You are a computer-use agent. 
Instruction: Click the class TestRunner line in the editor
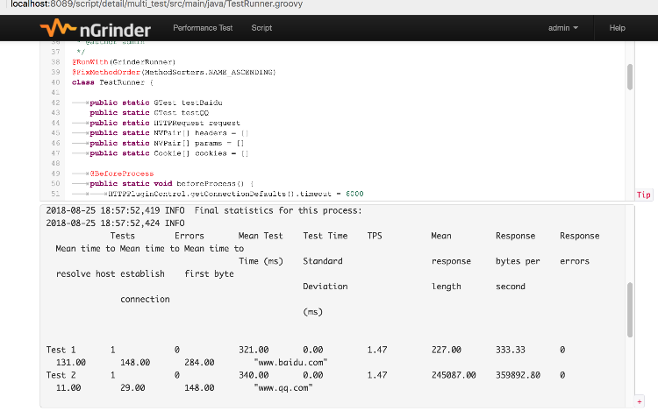(x=112, y=82)
